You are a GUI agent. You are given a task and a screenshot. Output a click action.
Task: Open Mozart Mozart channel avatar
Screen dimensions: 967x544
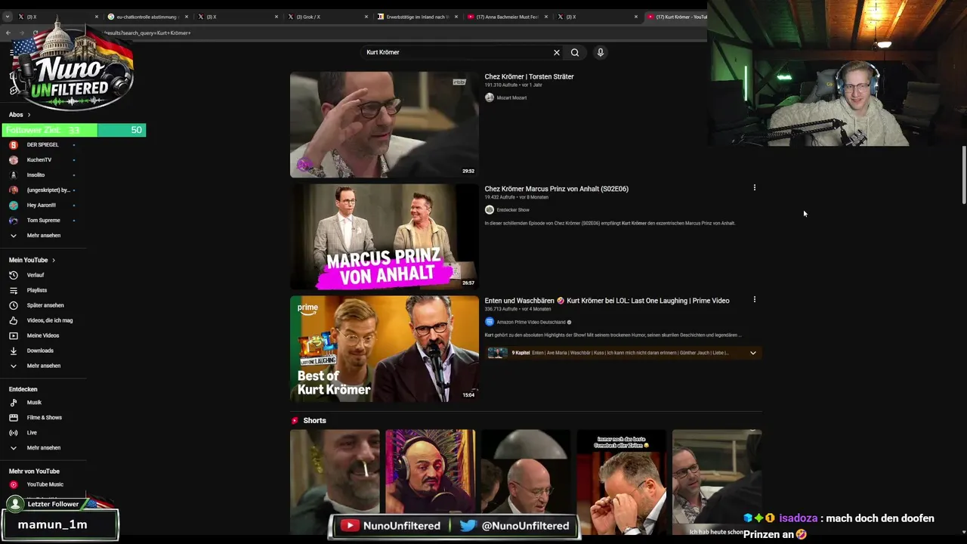pyautogui.click(x=490, y=97)
